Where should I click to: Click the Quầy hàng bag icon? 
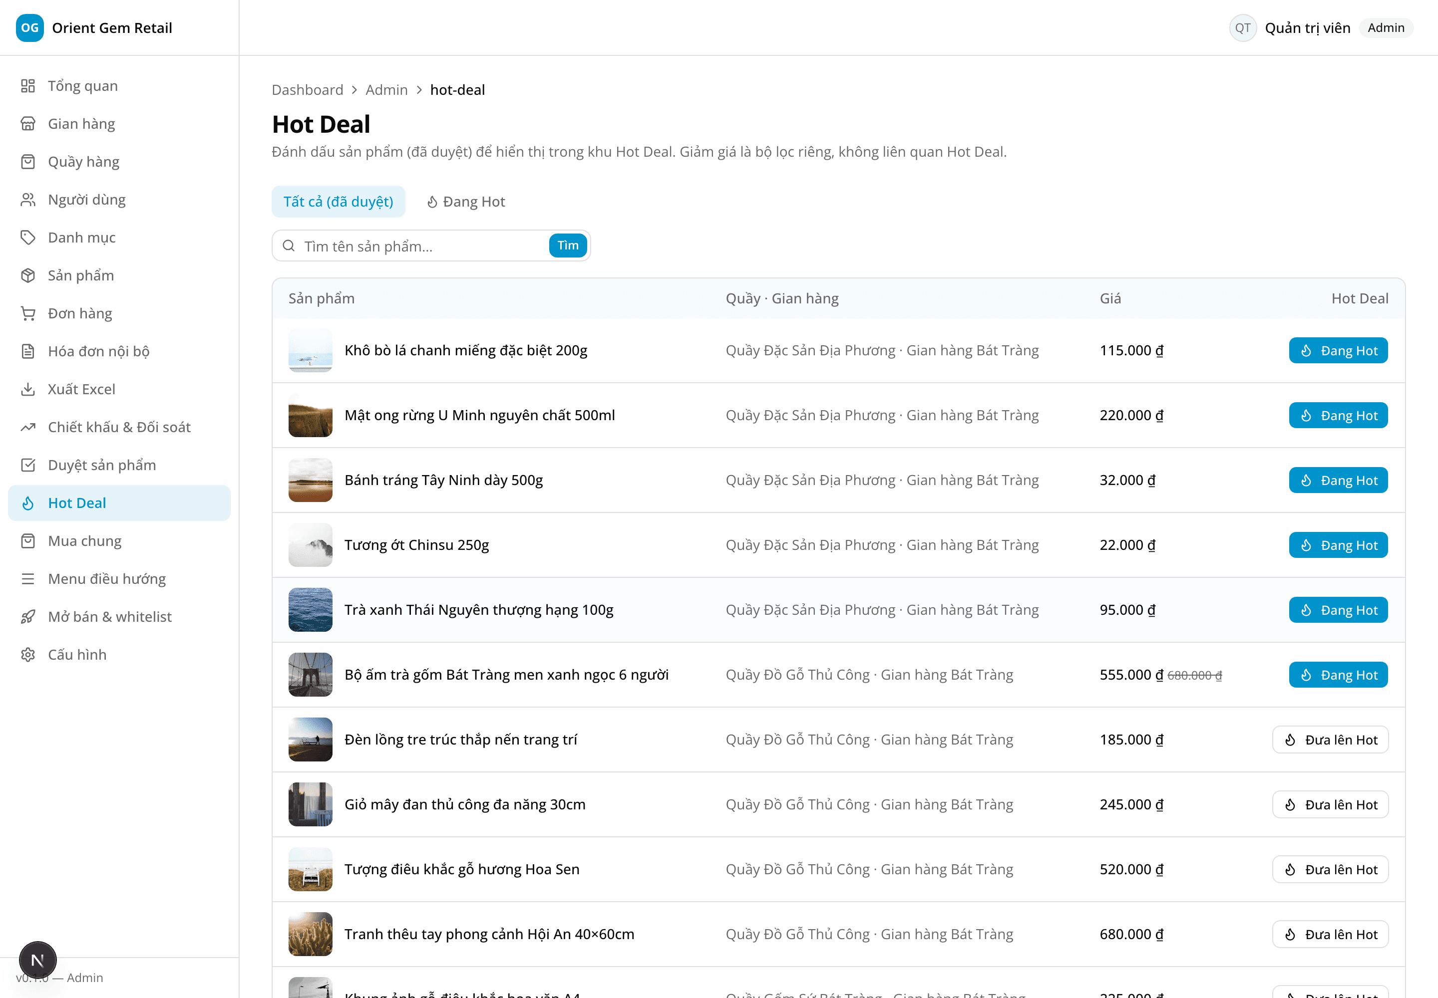point(27,161)
